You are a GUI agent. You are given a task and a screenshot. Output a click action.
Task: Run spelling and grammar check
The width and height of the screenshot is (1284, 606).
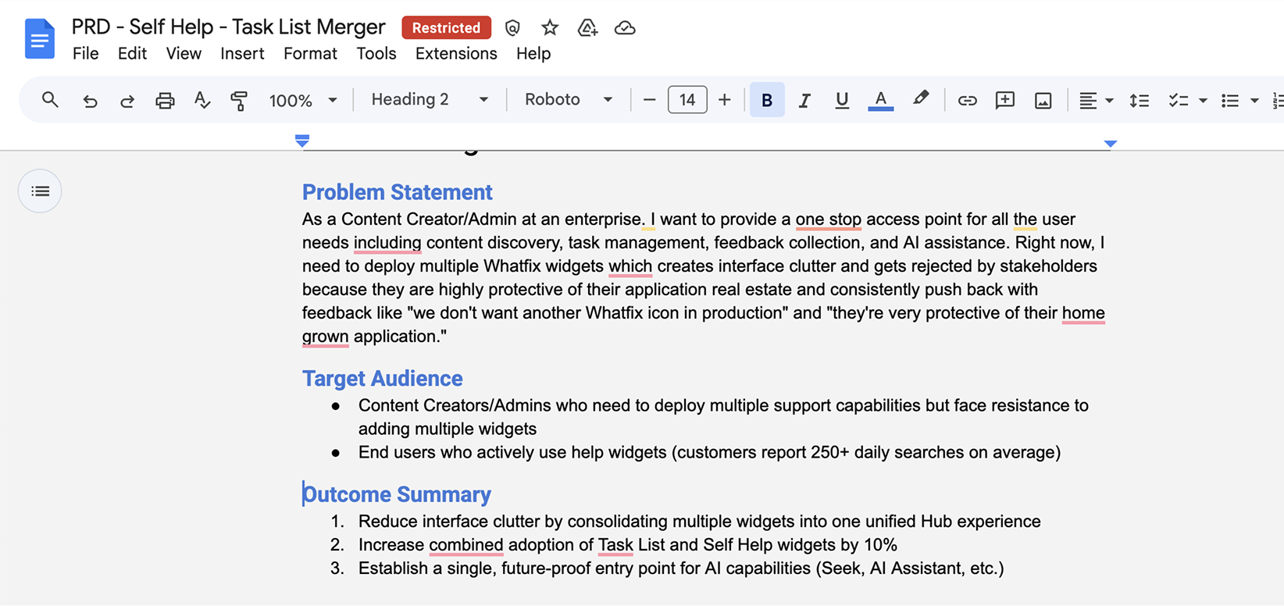point(202,100)
